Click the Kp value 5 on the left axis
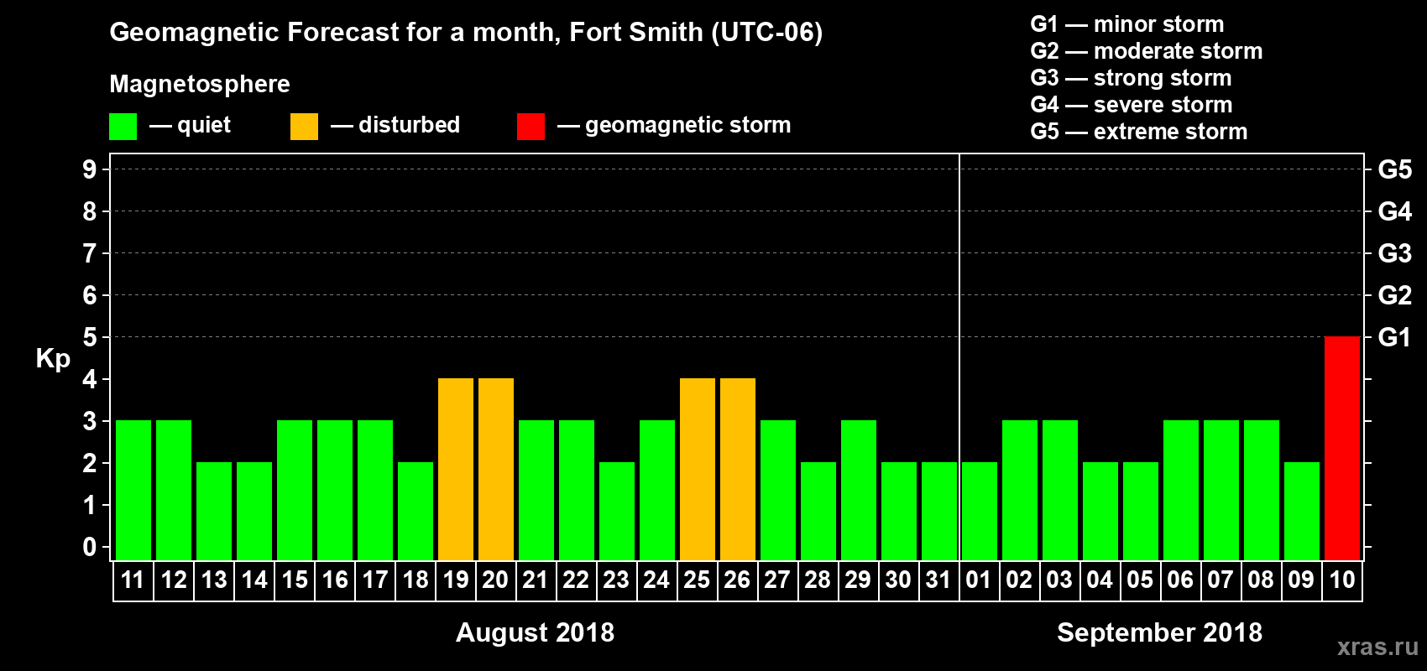This screenshot has height=671, width=1427. click(90, 337)
